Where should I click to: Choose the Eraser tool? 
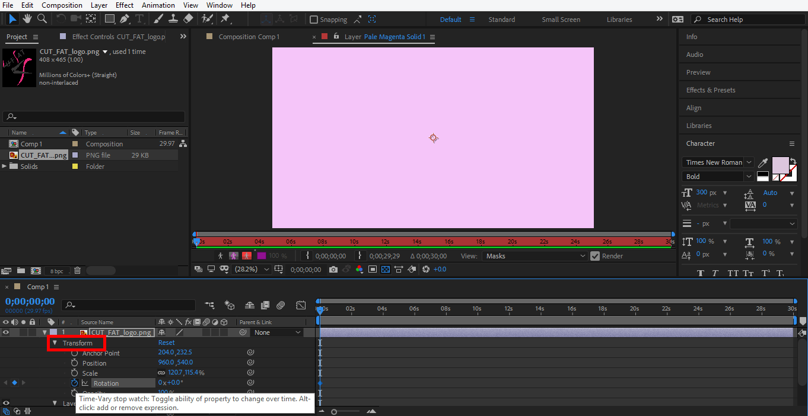click(x=188, y=19)
